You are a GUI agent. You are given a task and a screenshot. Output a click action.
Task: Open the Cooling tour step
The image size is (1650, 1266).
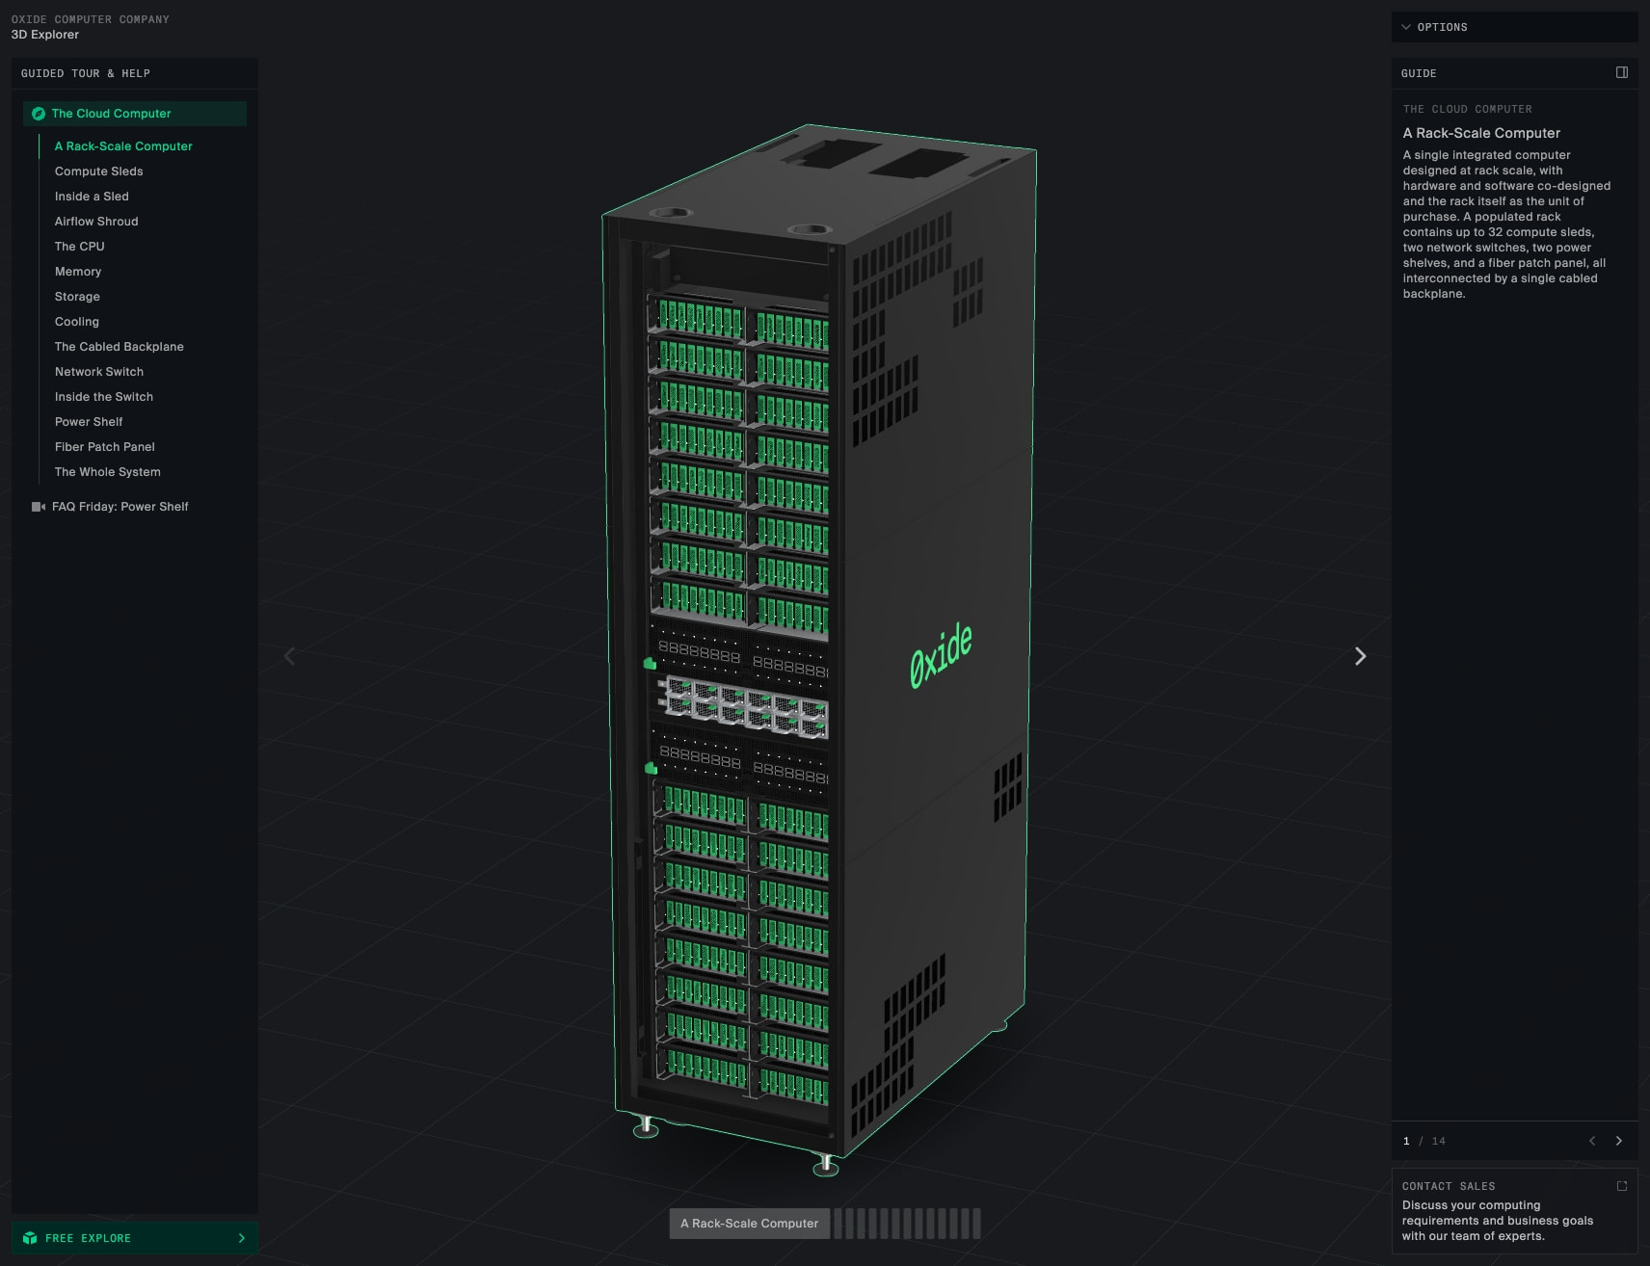[77, 322]
